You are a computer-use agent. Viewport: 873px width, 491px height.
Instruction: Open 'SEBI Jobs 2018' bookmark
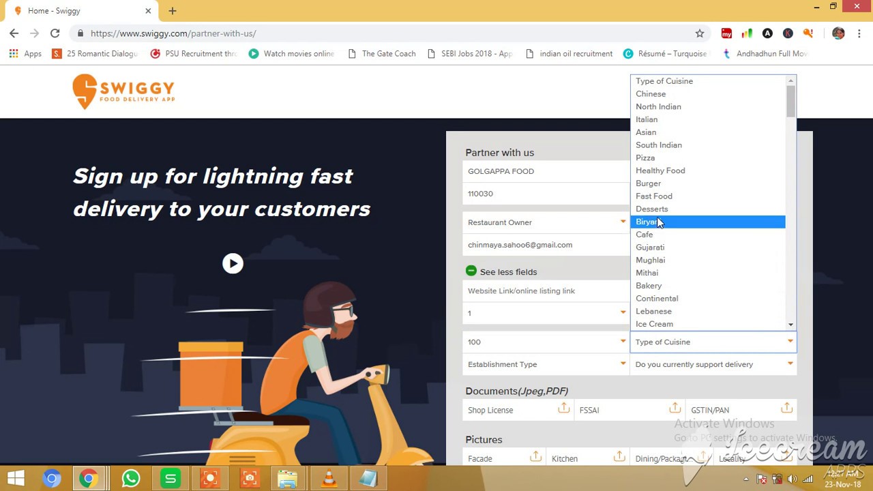point(470,53)
